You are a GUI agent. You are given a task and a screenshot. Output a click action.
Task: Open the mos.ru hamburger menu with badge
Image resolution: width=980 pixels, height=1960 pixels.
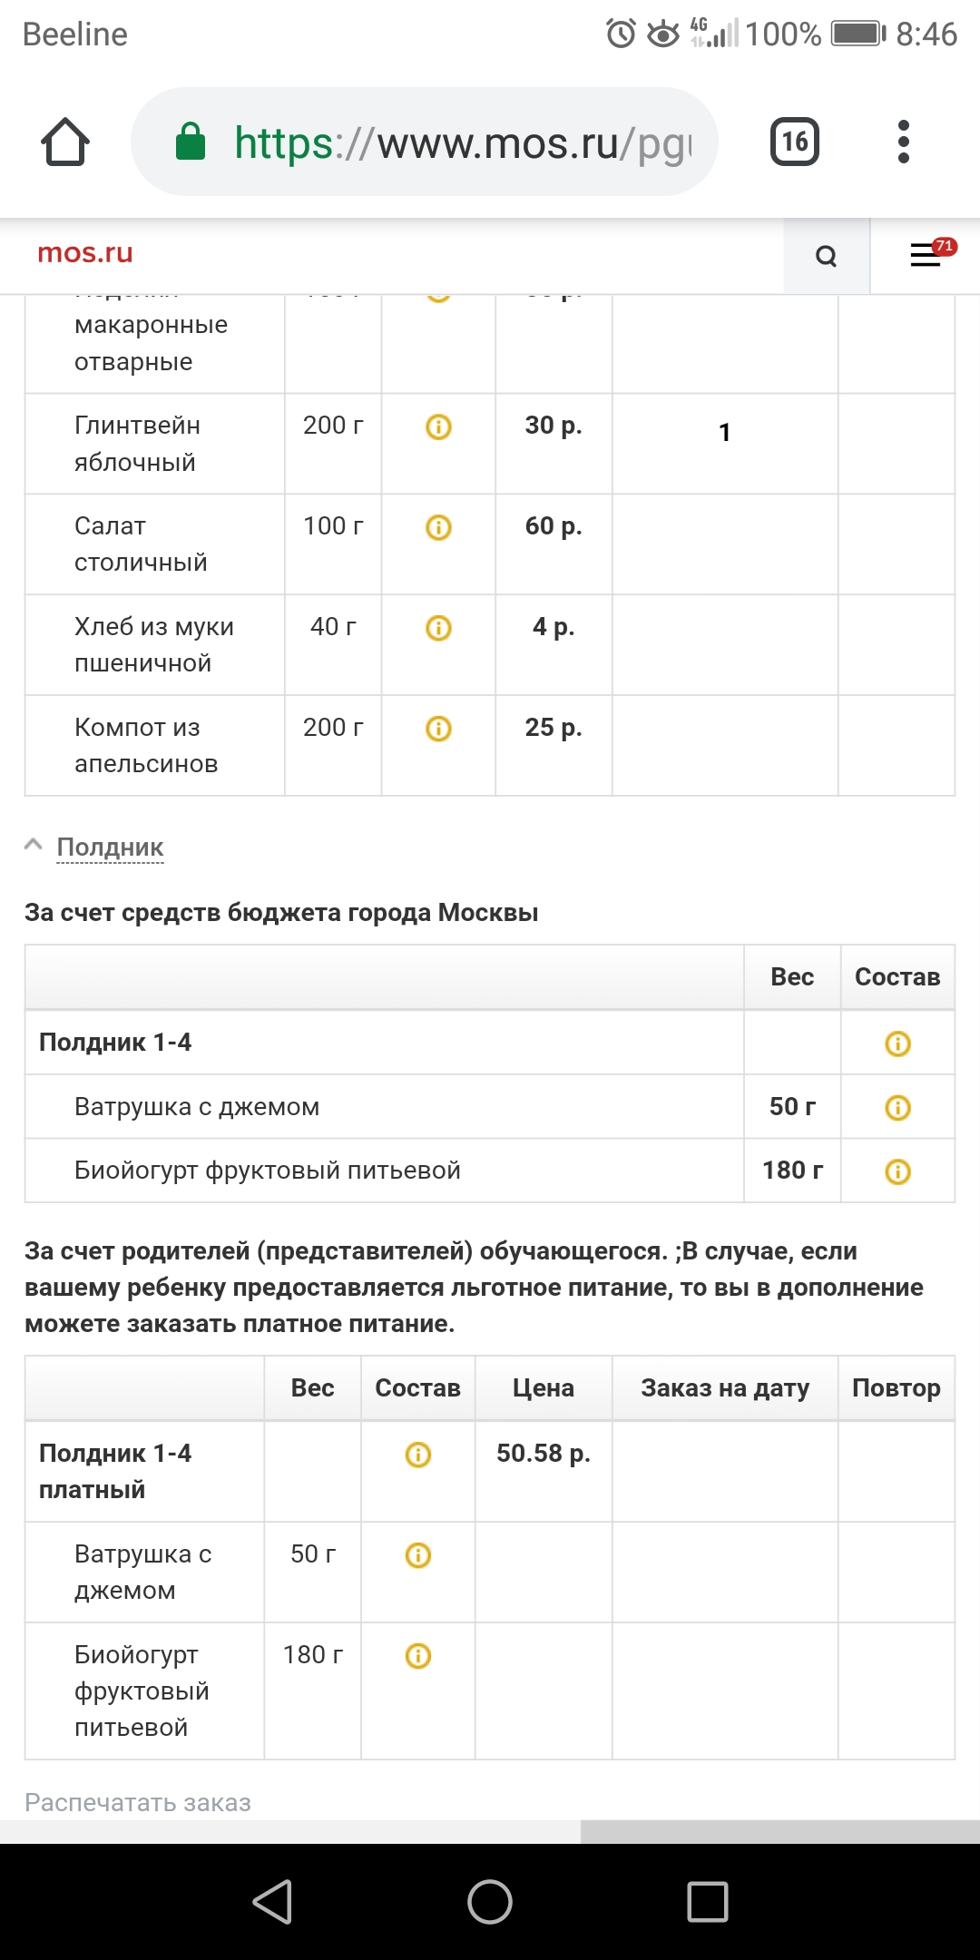click(926, 255)
